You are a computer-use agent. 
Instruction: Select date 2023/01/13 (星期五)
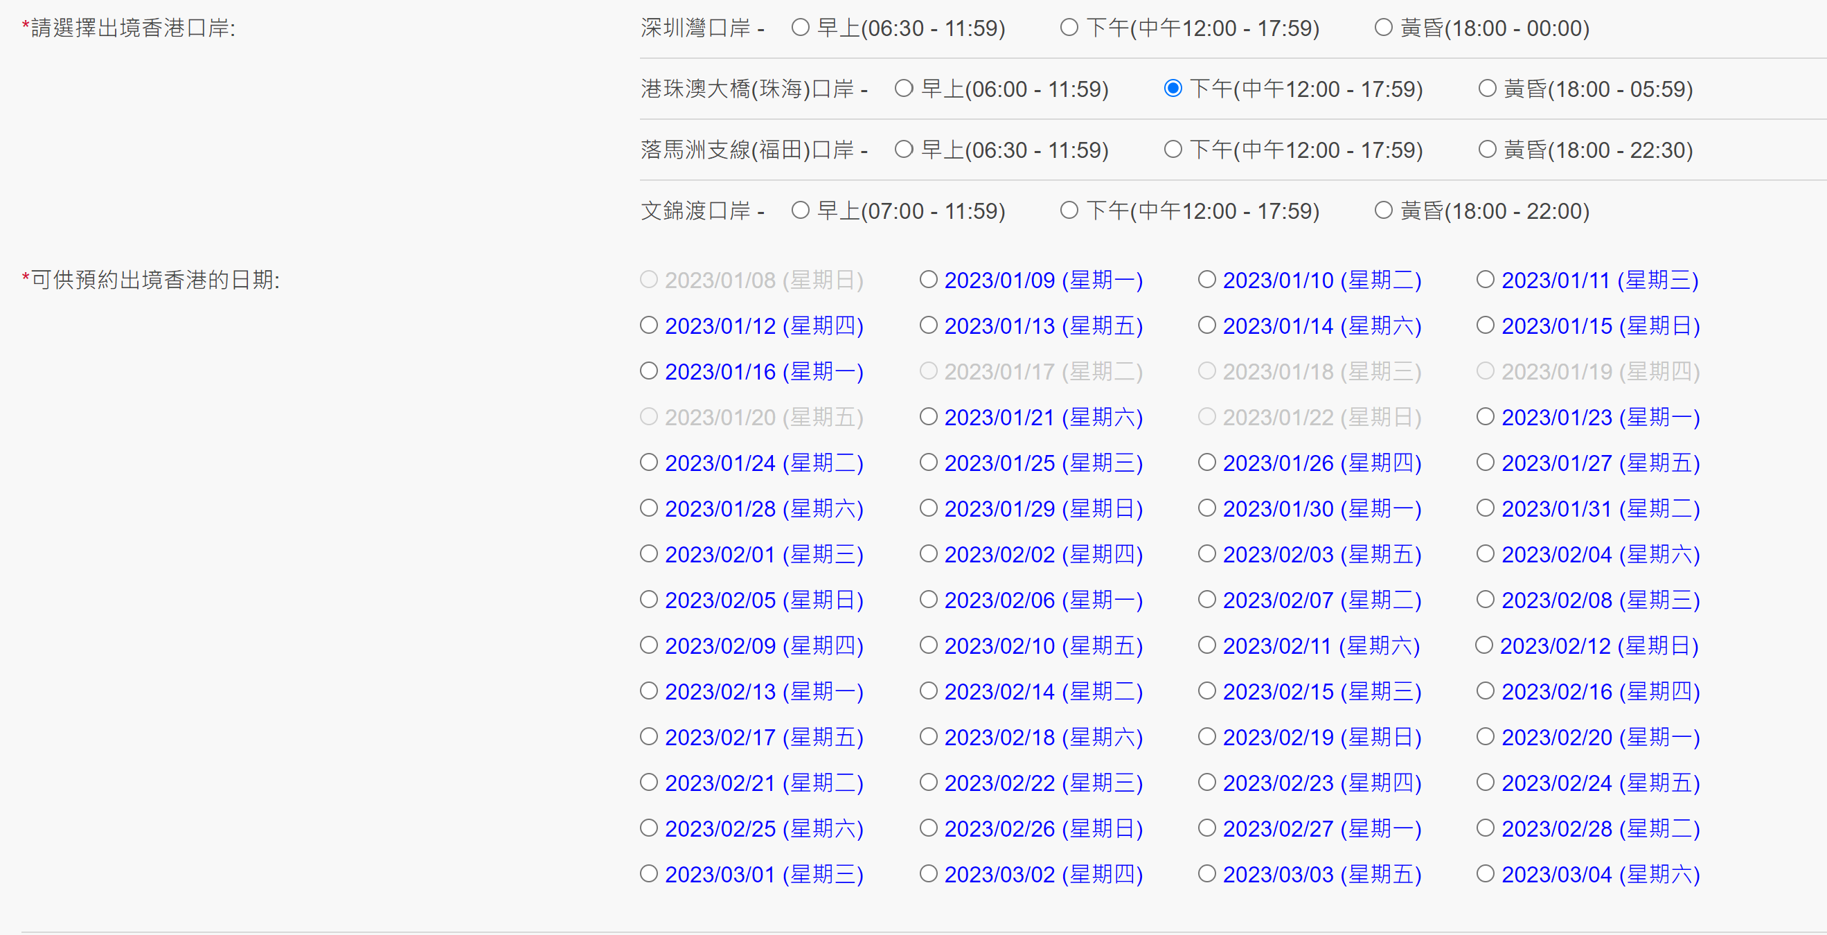coord(929,326)
